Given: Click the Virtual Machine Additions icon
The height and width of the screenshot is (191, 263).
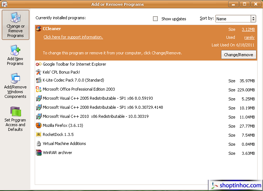Looking at the screenshot, I should (39, 144).
